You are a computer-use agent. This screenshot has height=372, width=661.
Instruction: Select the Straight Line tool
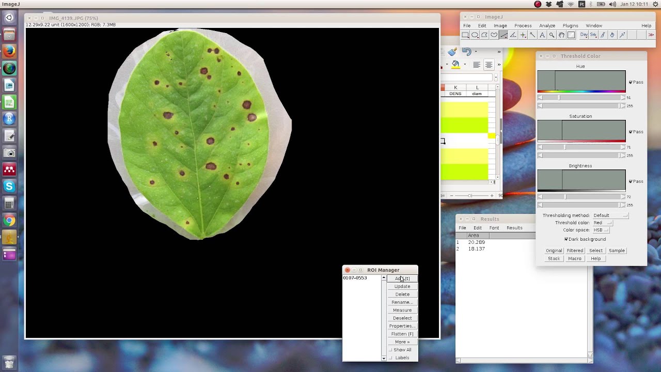503,35
